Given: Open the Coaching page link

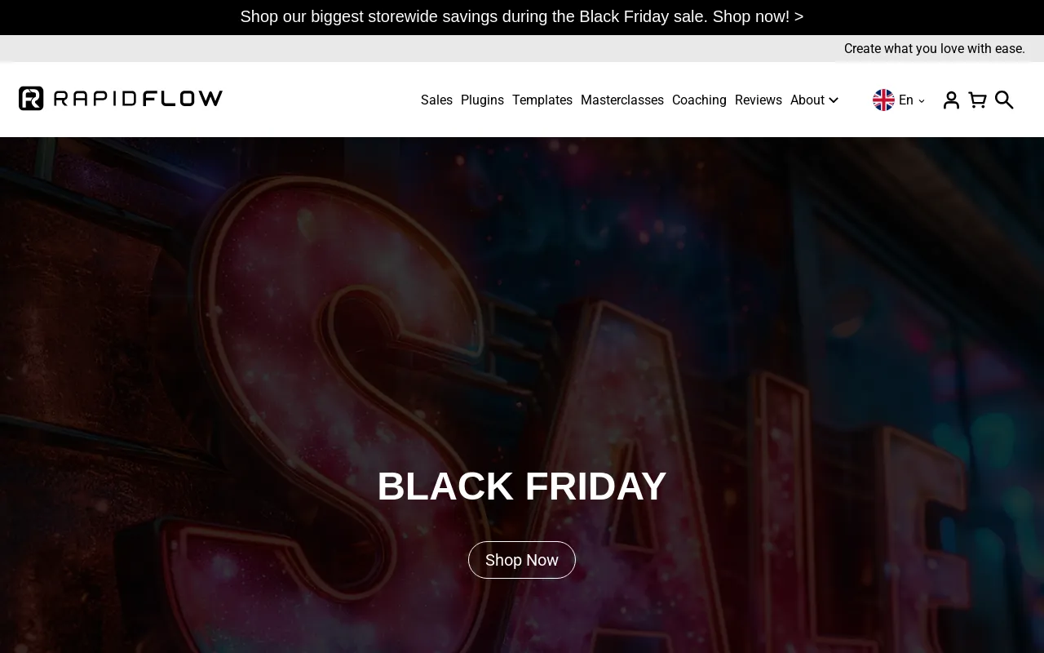Looking at the screenshot, I should pos(699,100).
